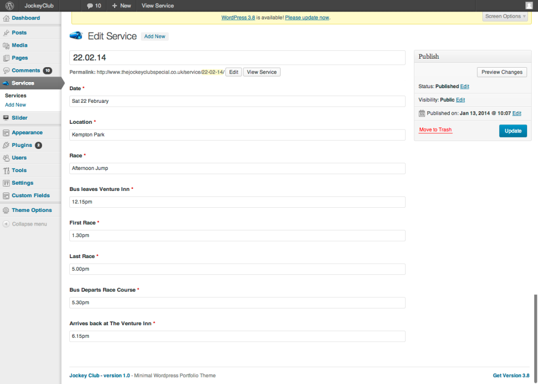Go to the Media menu item
Screen dimensions: 538x384
pos(19,45)
